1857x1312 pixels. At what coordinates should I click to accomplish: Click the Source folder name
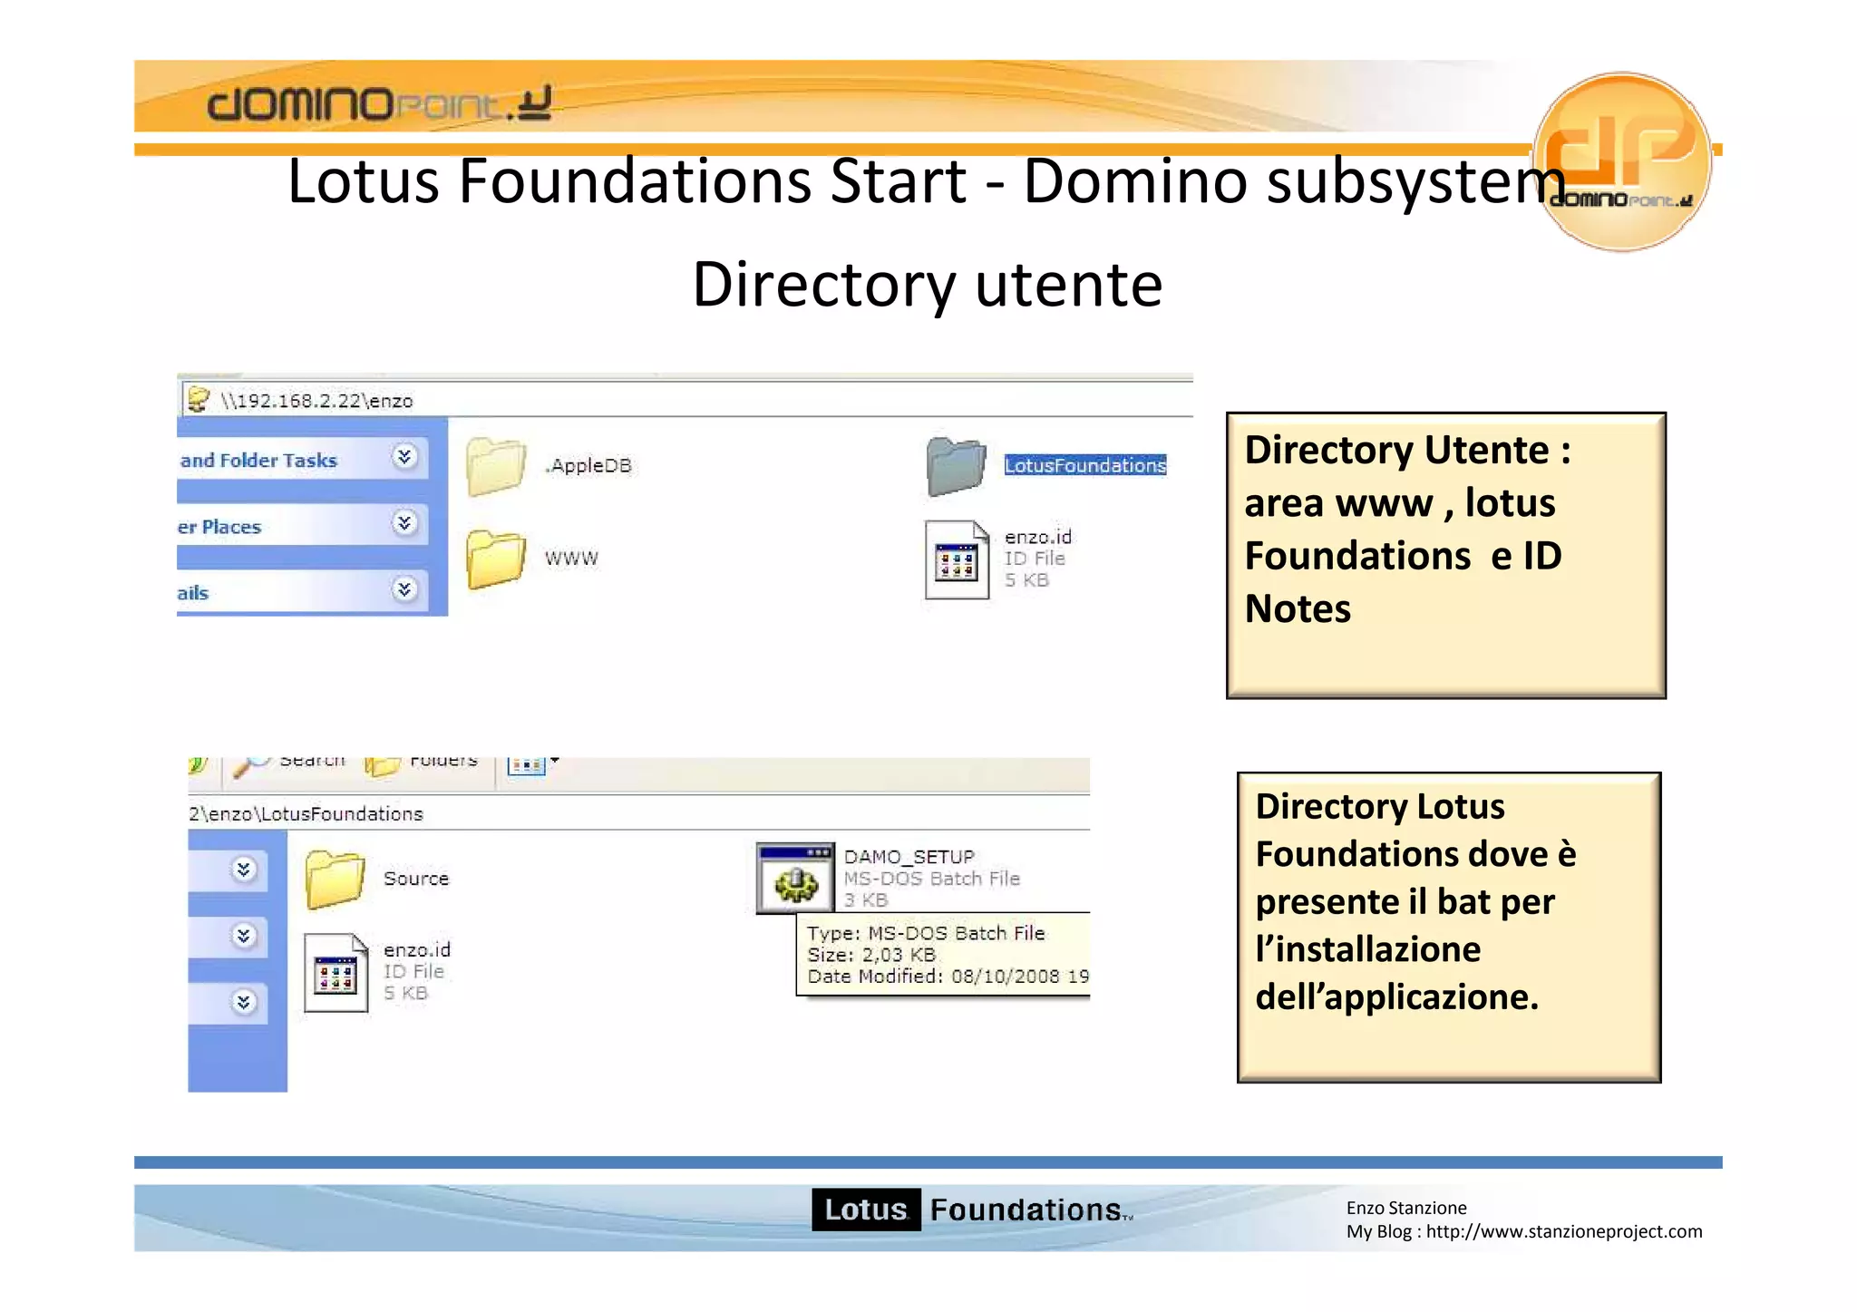[x=416, y=878]
